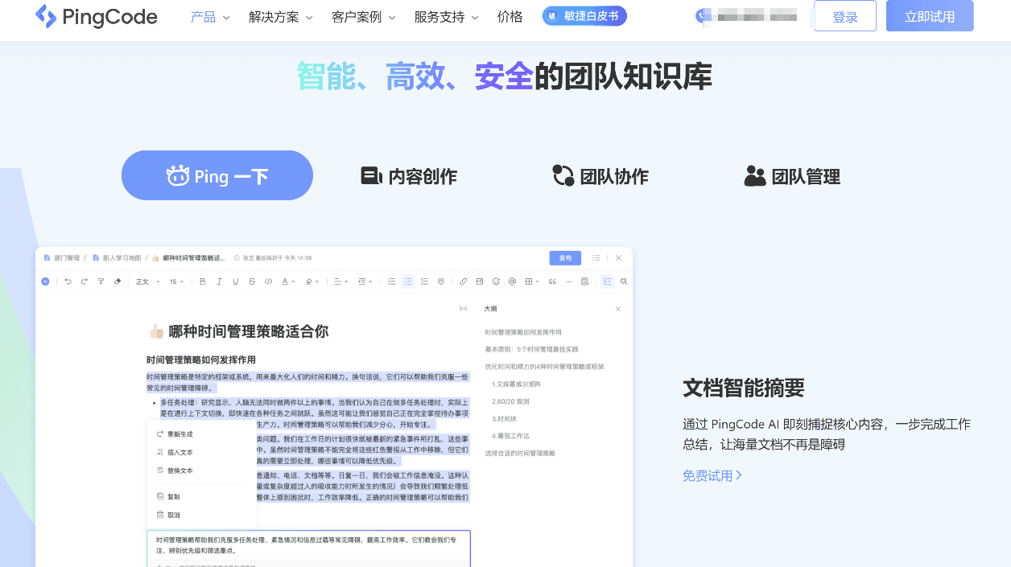The height and width of the screenshot is (567, 1011).
Task: Click the last icon in editor toolbar
Action: (624, 281)
